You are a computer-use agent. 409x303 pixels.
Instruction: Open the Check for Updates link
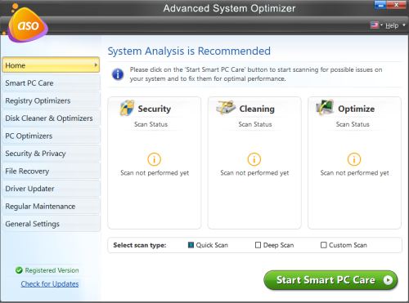click(x=50, y=284)
